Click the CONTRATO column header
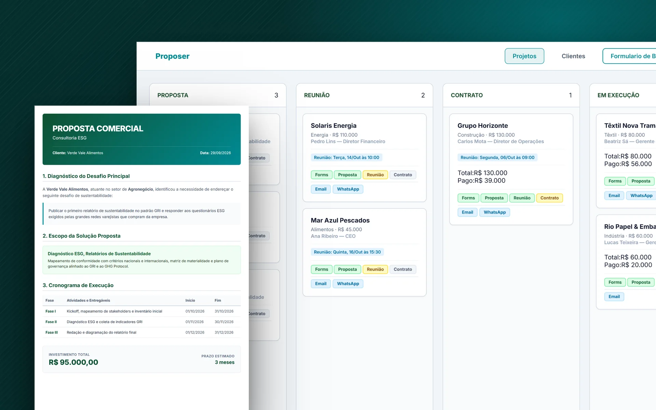The width and height of the screenshot is (656, 410). 511,95
